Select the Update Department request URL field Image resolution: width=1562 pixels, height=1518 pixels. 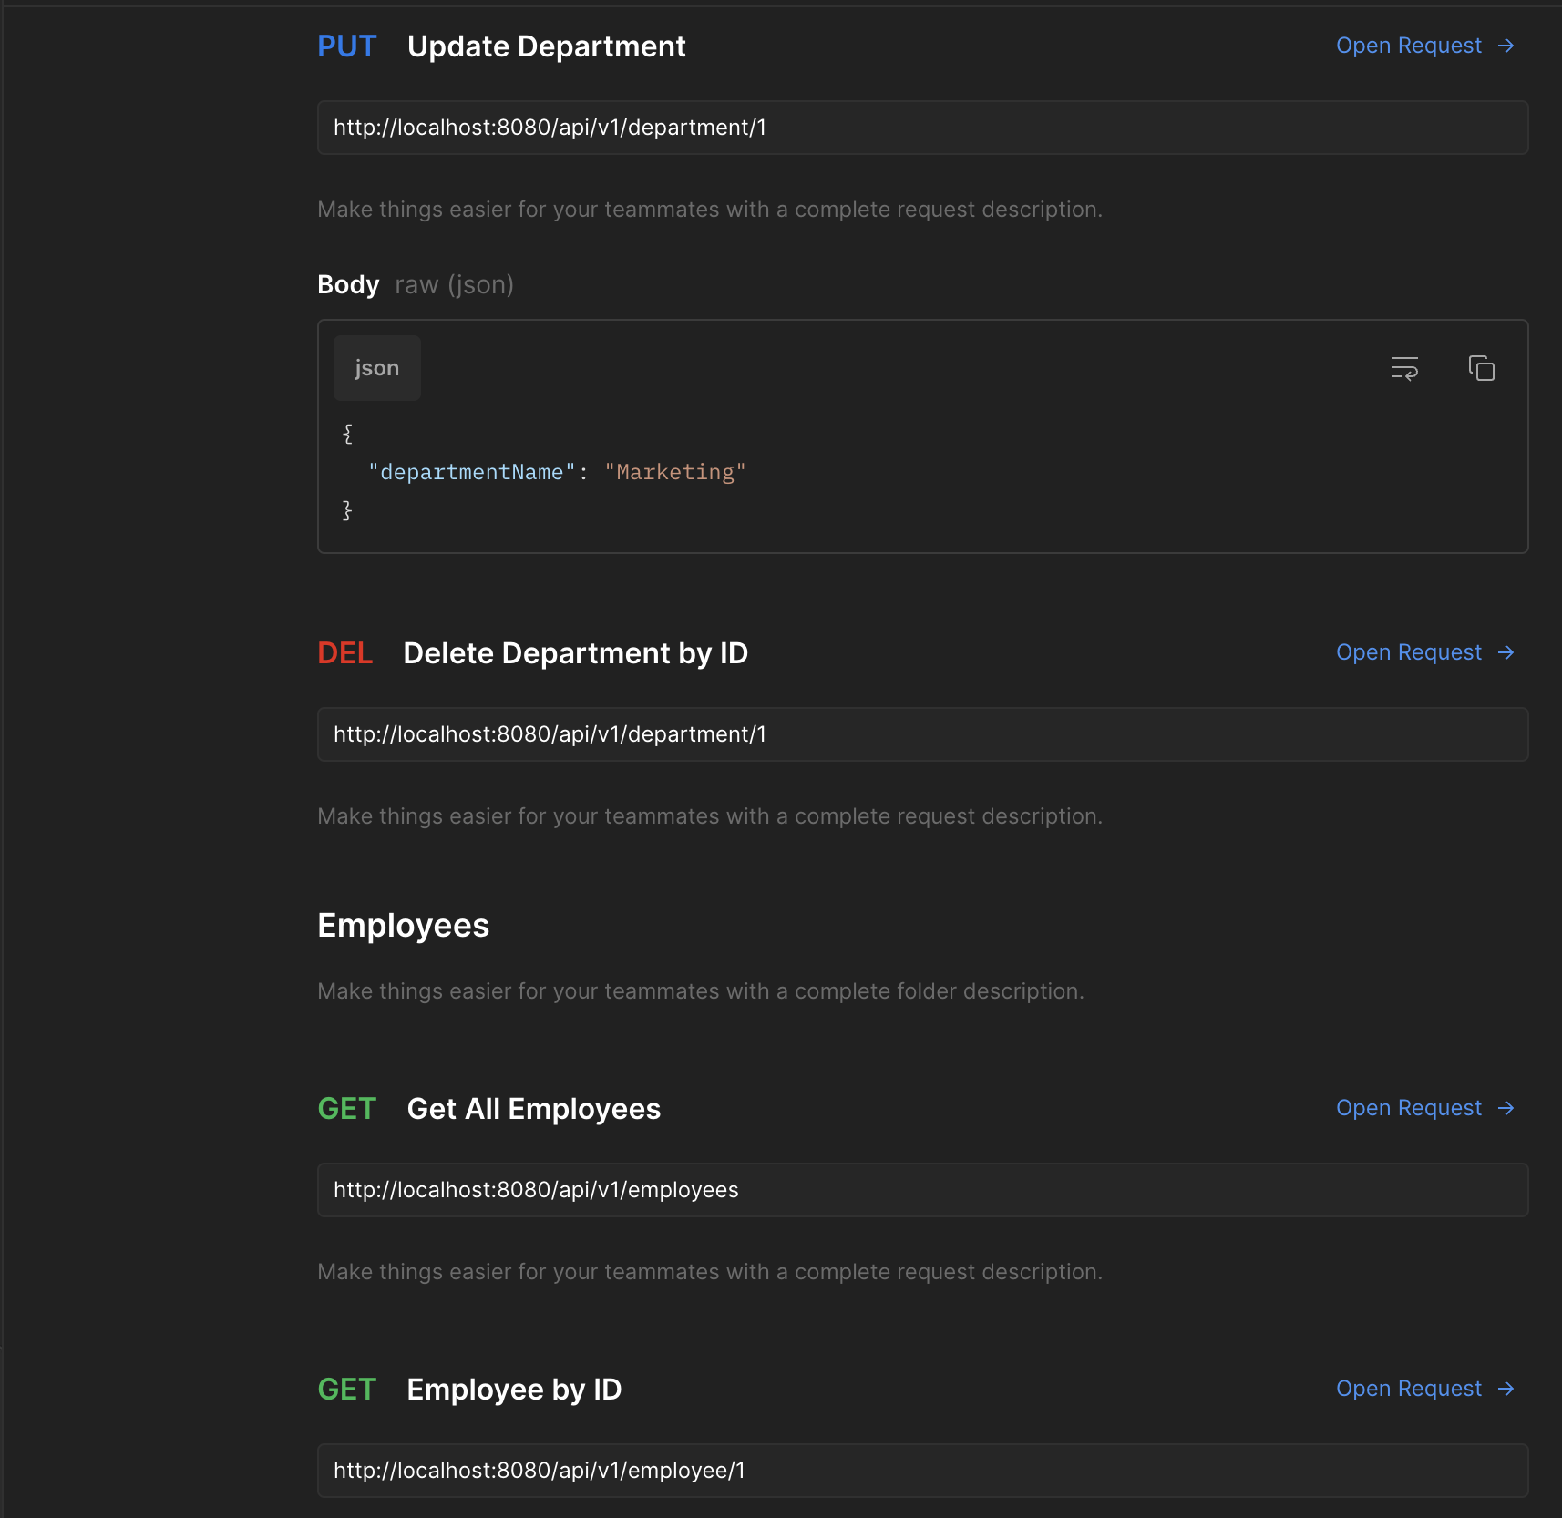[921, 128]
